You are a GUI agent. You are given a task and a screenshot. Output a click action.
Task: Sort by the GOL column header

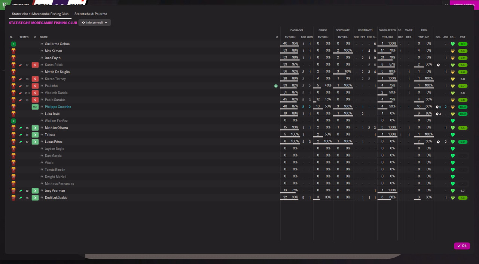coord(438,37)
